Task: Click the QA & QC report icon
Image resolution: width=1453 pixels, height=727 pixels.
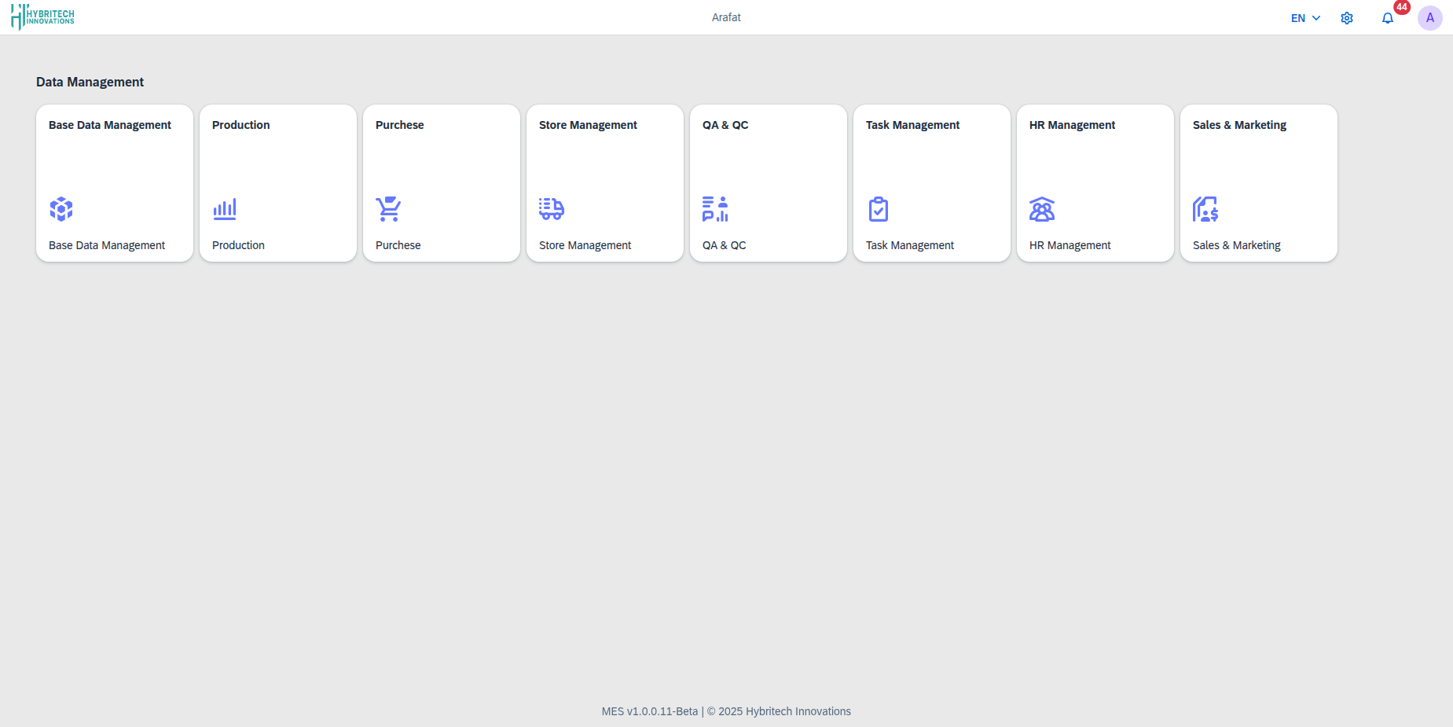Action: point(715,209)
